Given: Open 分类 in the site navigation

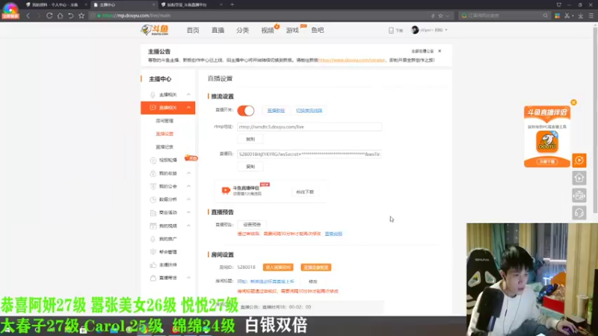Looking at the screenshot, I should 242,30.
